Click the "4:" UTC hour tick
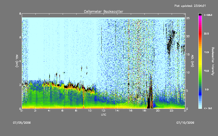 49,111
